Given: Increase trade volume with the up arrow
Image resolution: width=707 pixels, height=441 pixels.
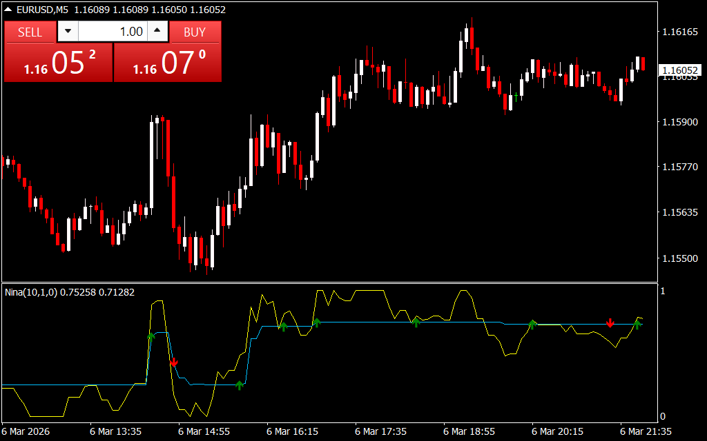Looking at the screenshot, I should click(x=158, y=32).
